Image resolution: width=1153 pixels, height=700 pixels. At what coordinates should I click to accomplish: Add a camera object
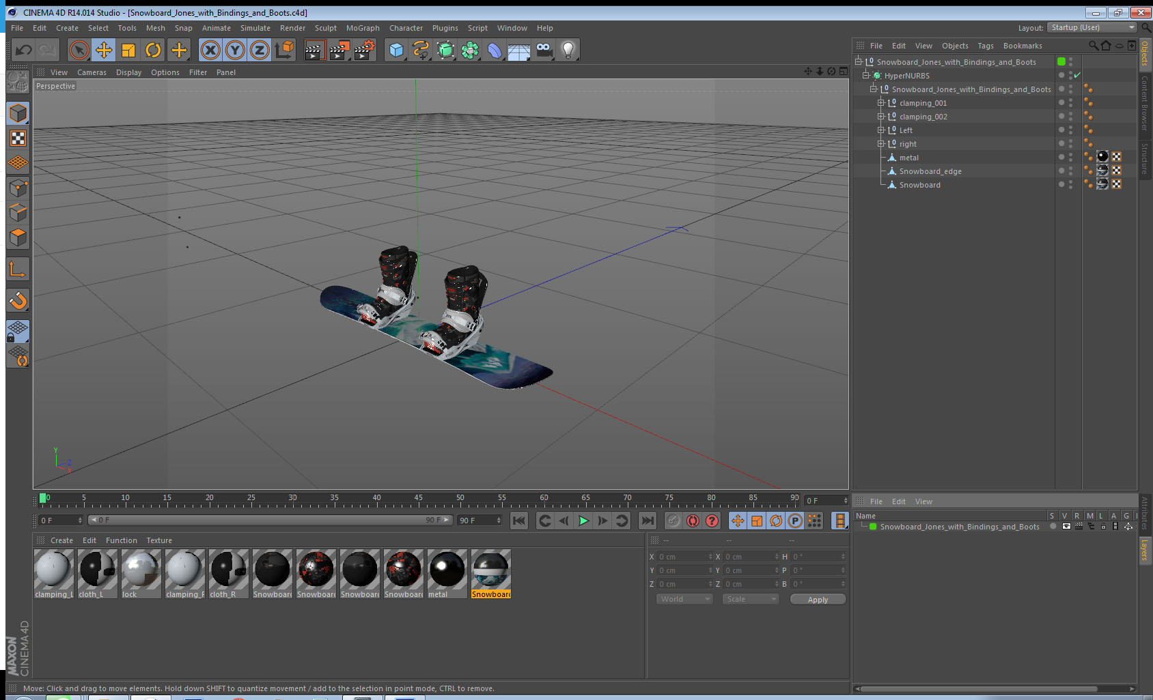pyautogui.click(x=544, y=50)
